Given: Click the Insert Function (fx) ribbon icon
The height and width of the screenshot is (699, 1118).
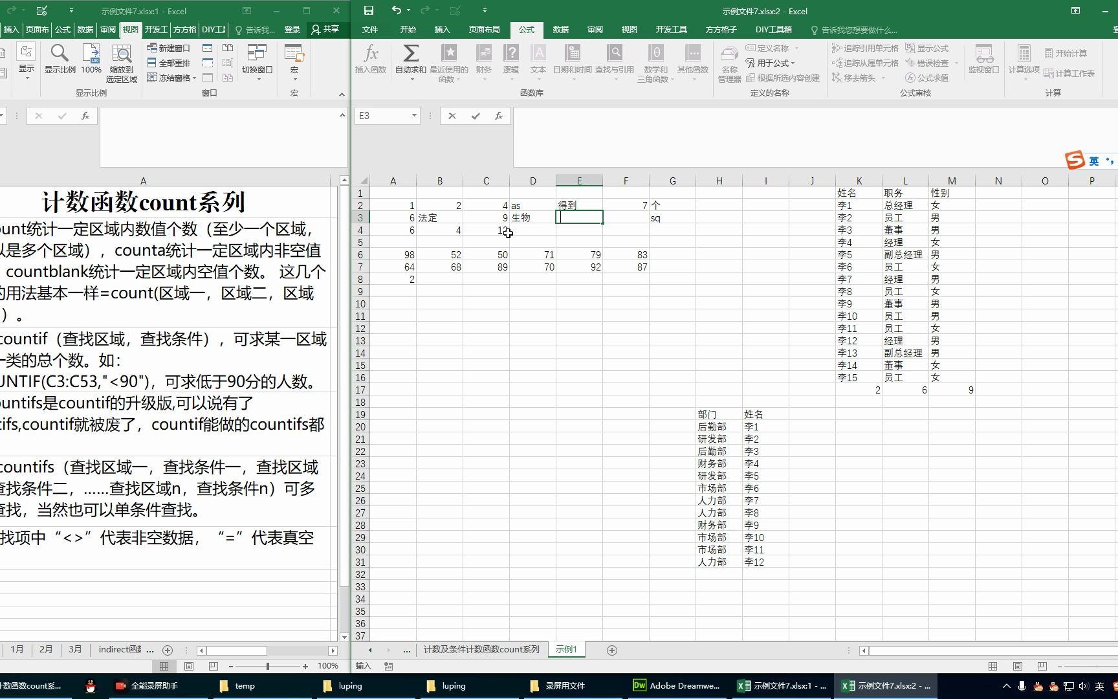Looking at the screenshot, I should click(371, 53).
